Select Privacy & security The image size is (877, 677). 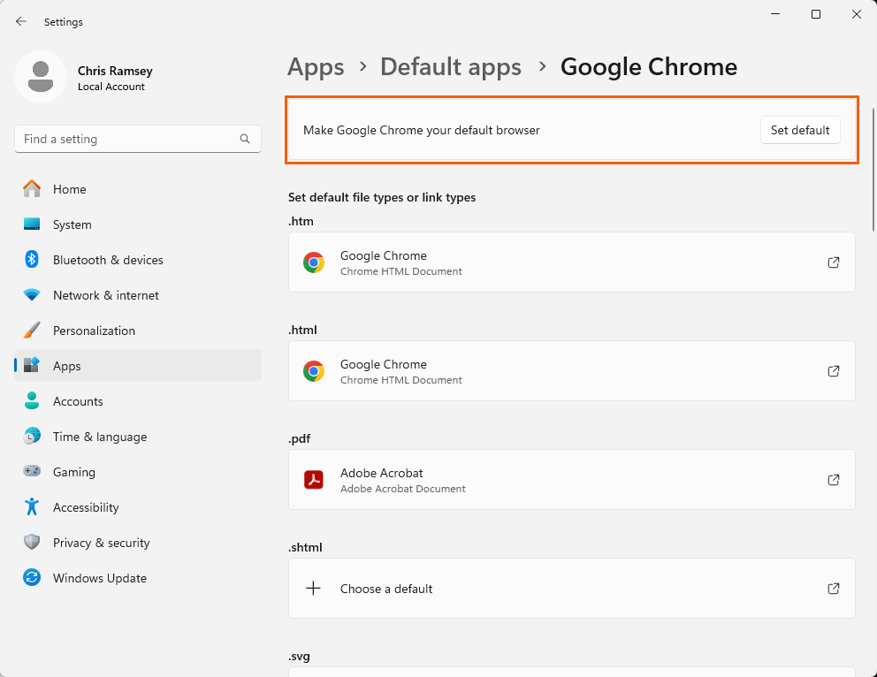click(138, 542)
